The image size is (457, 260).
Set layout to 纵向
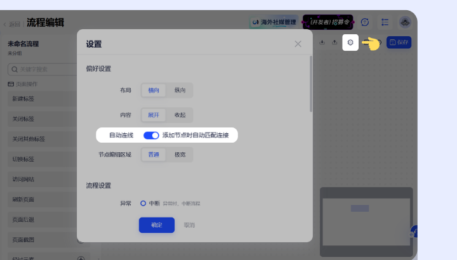point(180,90)
